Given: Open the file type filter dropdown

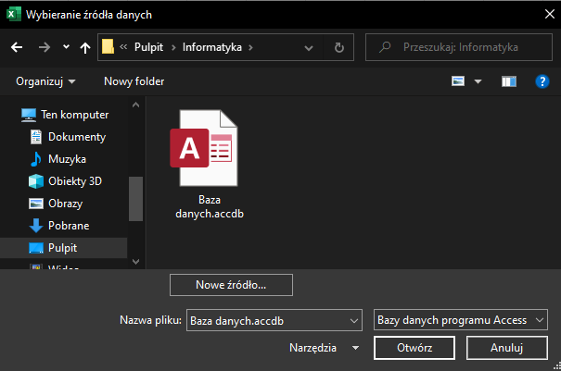Looking at the screenshot, I should (x=460, y=320).
